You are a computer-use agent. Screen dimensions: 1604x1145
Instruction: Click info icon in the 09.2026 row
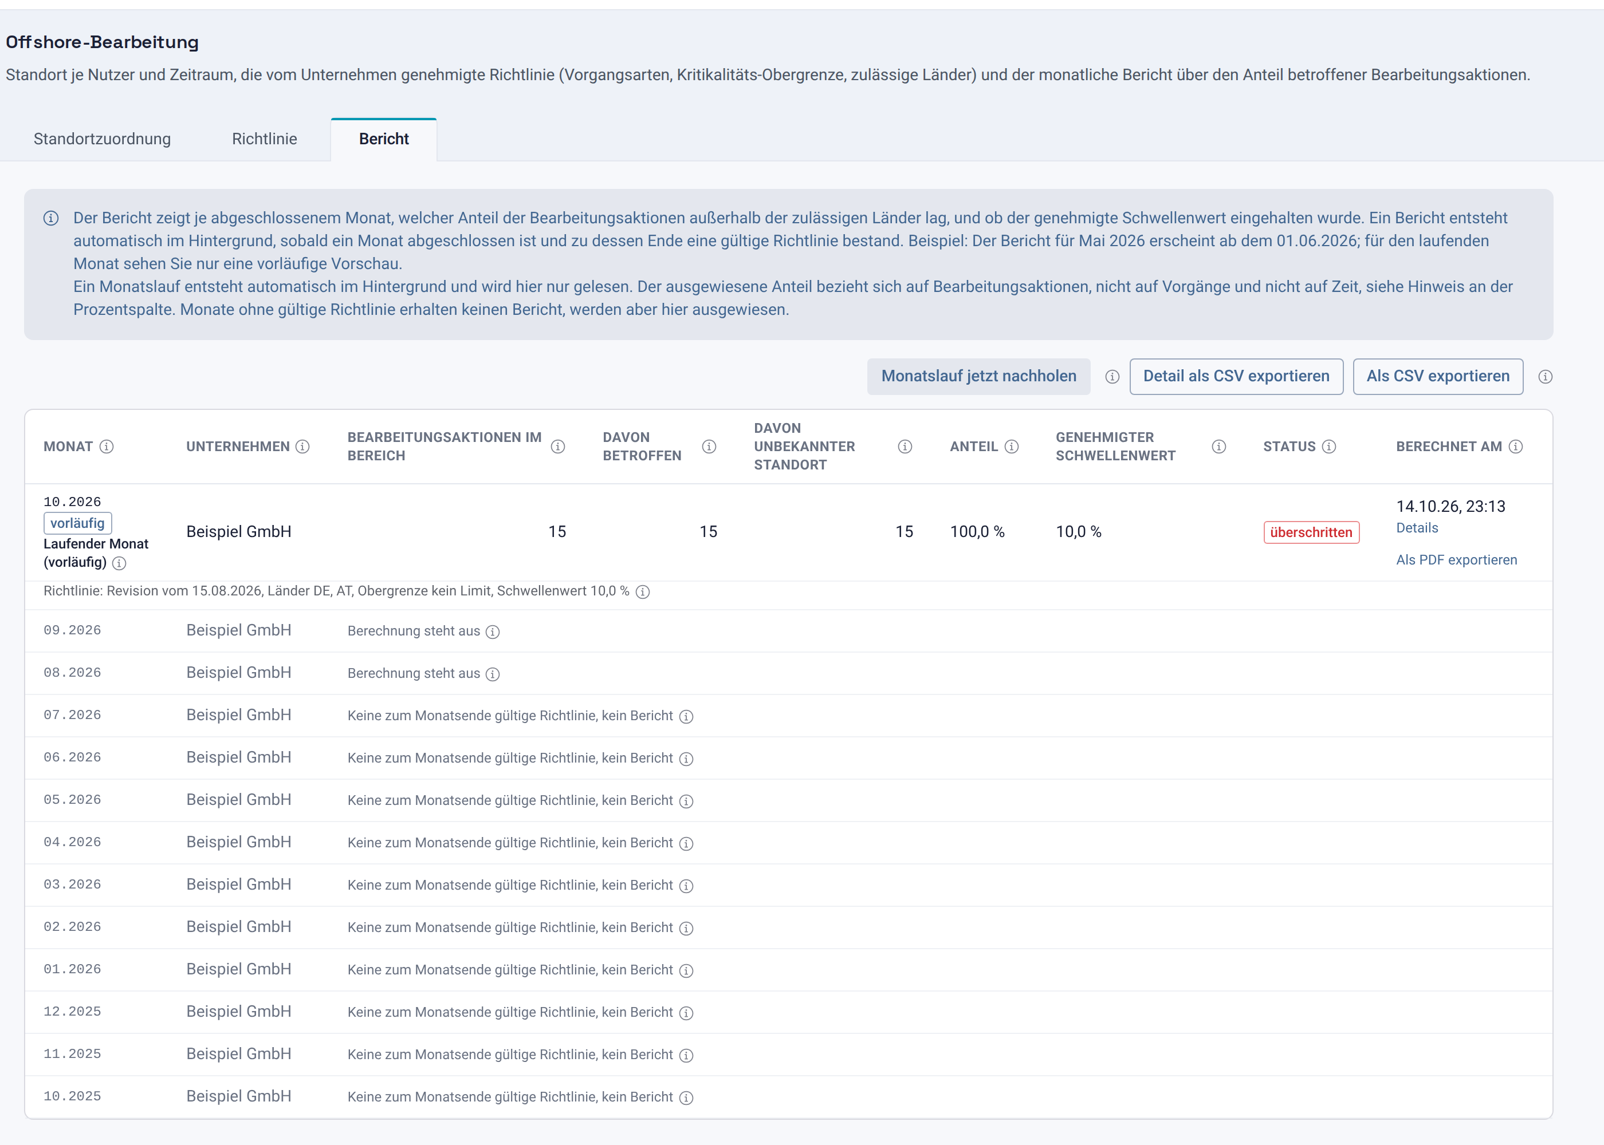493,631
